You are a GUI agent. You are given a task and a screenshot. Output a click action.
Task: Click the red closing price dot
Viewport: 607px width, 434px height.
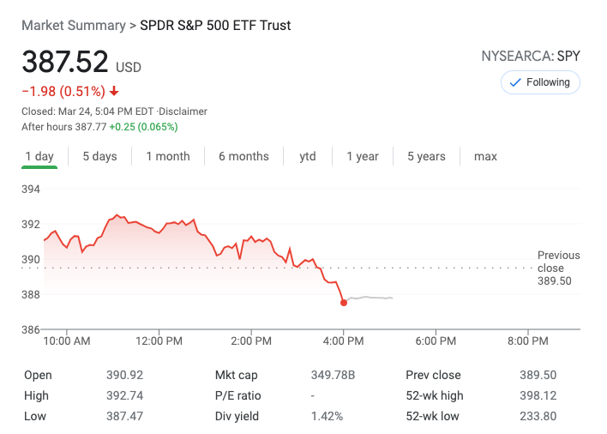344,302
